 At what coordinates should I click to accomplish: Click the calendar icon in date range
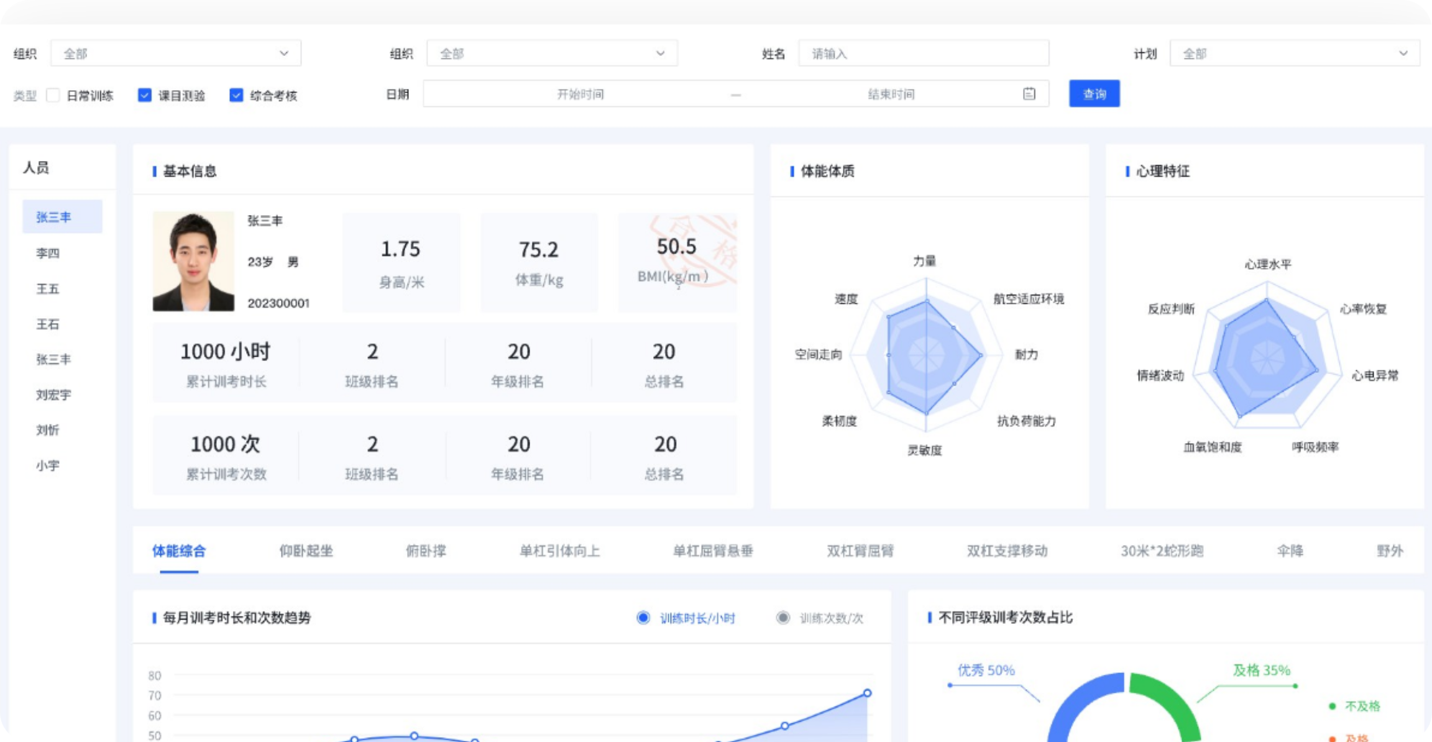point(1029,94)
